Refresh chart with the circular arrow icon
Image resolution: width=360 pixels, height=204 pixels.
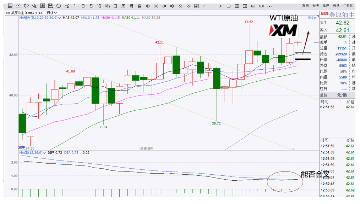[x=59, y=6]
